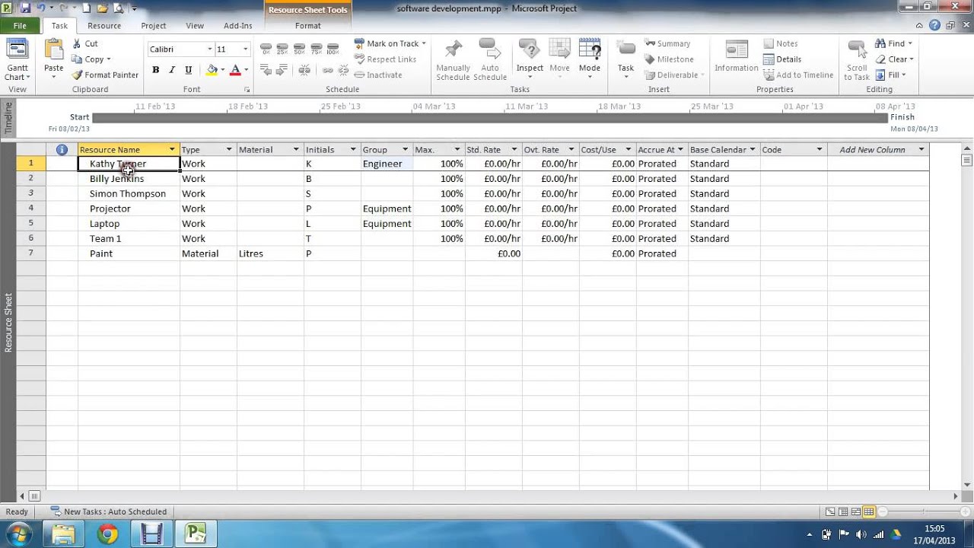Image resolution: width=974 pixels, height=548 pixels.
Task: Click the Link Tasks chain icon
Action: click(328, 70)
